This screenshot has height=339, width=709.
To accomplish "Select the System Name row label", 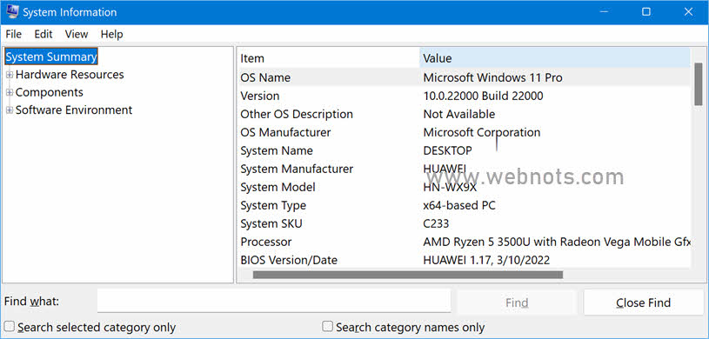I will [277, 150].
